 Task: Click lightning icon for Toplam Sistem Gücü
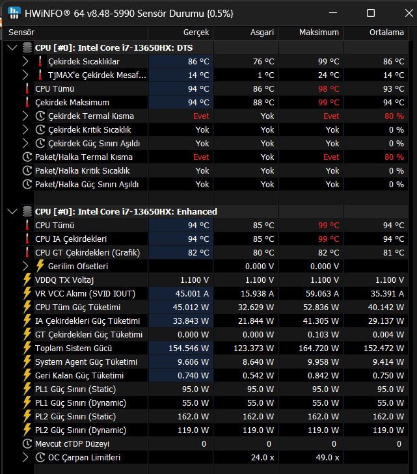point(27,348)
